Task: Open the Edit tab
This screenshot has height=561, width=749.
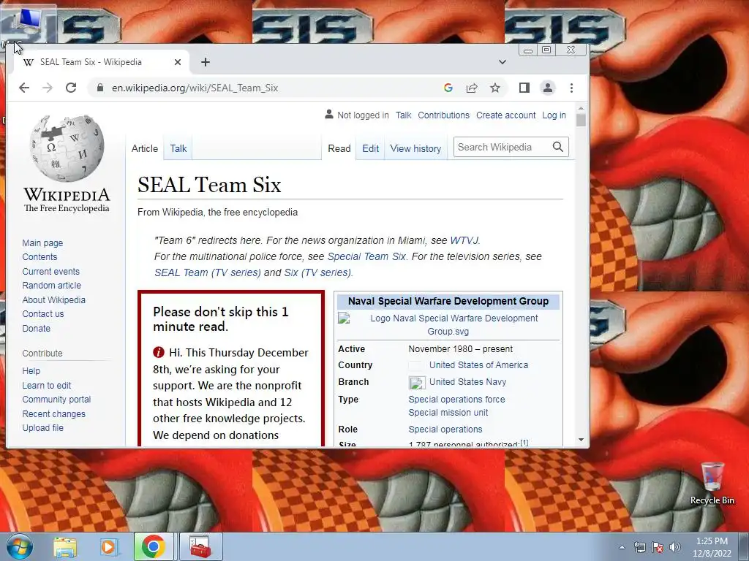Action: (371, 148)
